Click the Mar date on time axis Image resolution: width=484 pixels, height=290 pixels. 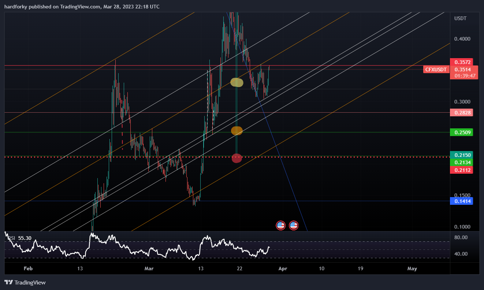pyautogui.click(x=149, y=268)
